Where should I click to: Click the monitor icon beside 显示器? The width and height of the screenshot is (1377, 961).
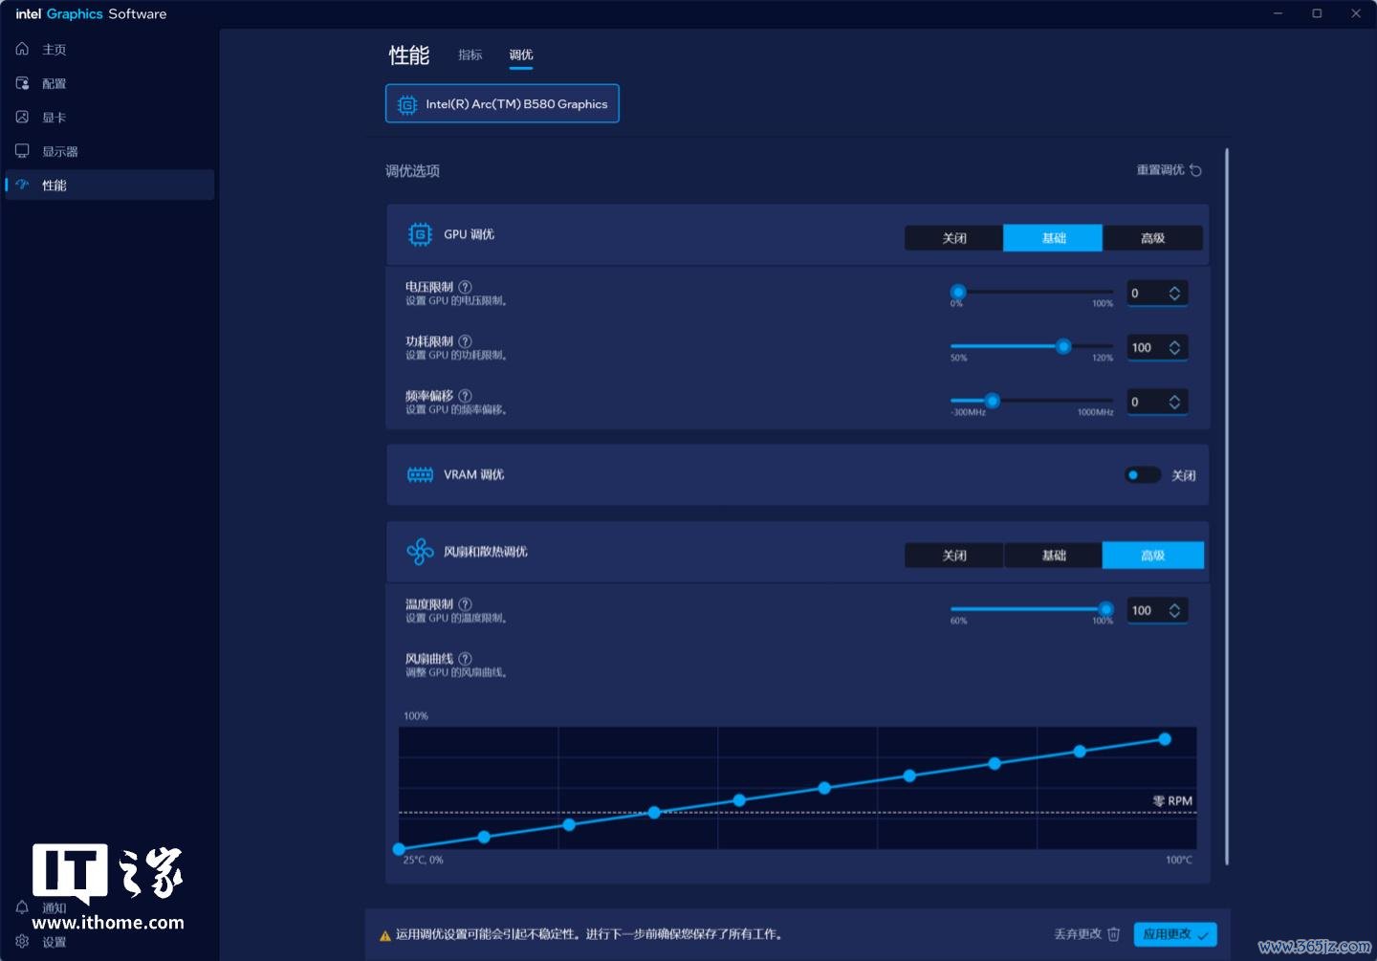pos(22,151)
